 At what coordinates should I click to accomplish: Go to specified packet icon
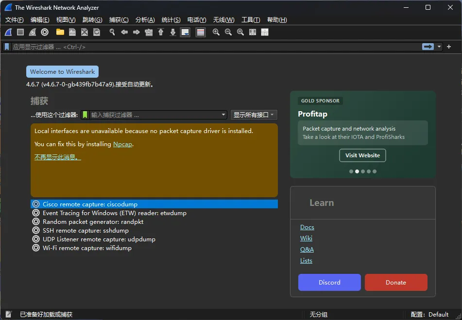(x=149, y=32)
